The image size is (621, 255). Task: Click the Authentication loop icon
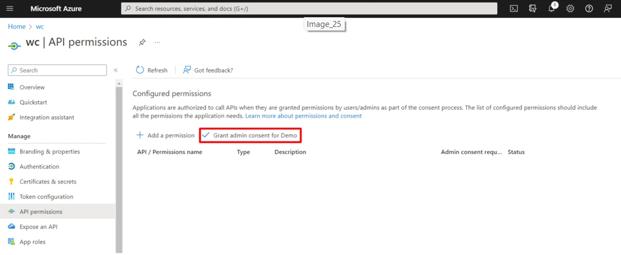click(x=11, y=166)
